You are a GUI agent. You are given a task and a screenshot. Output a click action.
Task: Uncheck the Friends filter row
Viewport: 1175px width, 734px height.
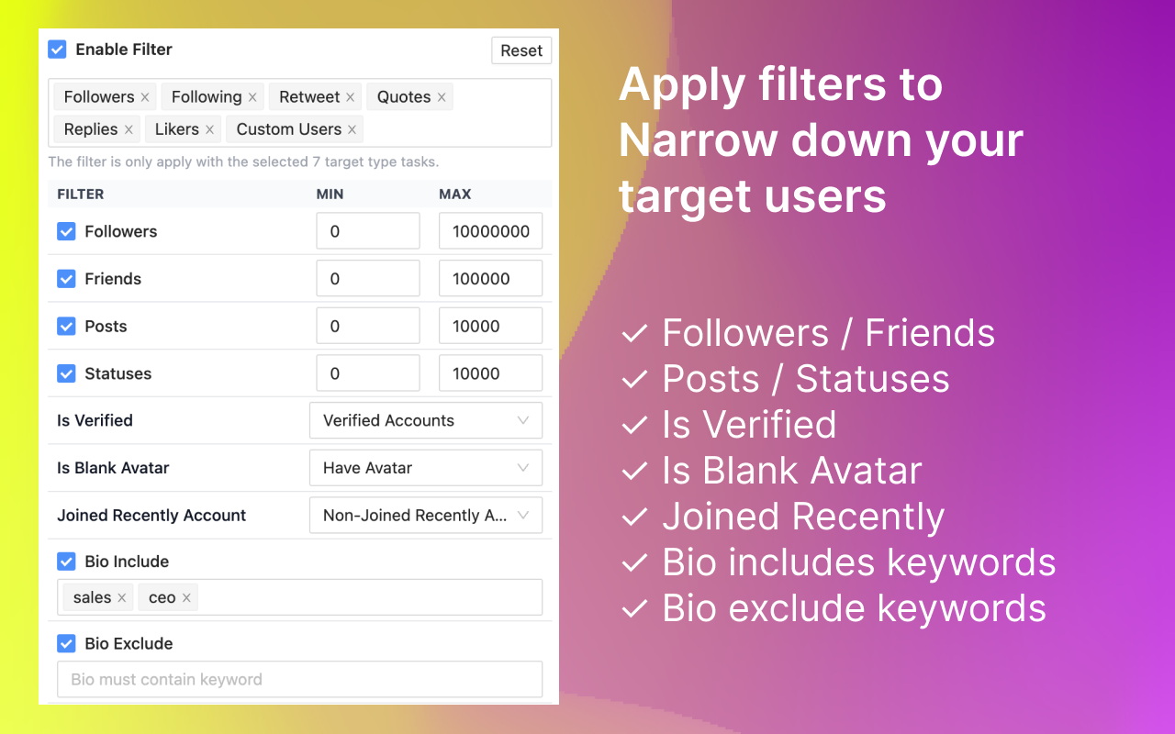[66, 278]
